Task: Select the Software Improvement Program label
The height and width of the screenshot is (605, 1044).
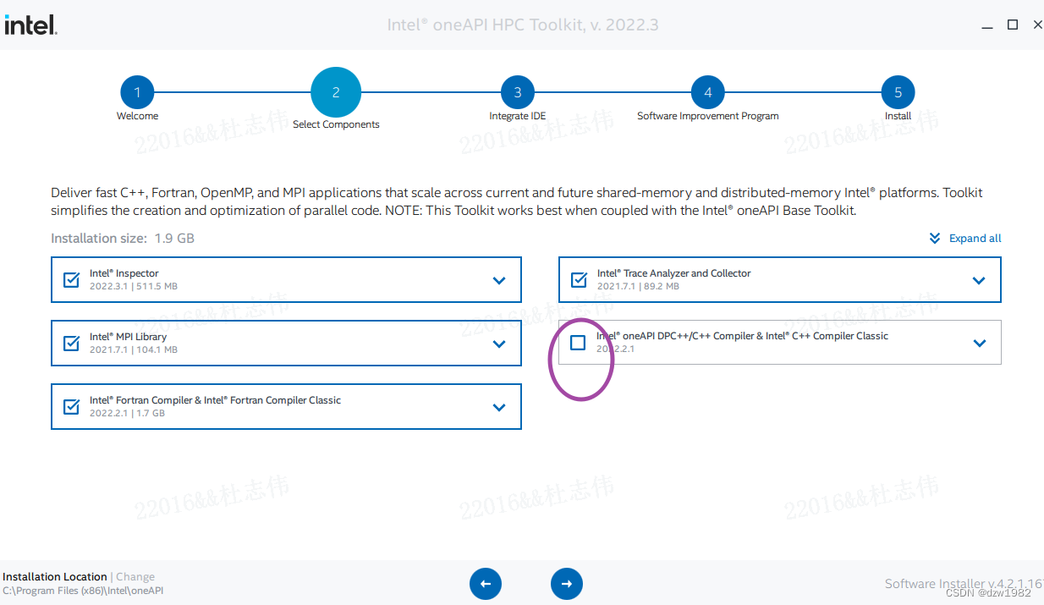Action: pyautogui.click(x=708, y=116)
